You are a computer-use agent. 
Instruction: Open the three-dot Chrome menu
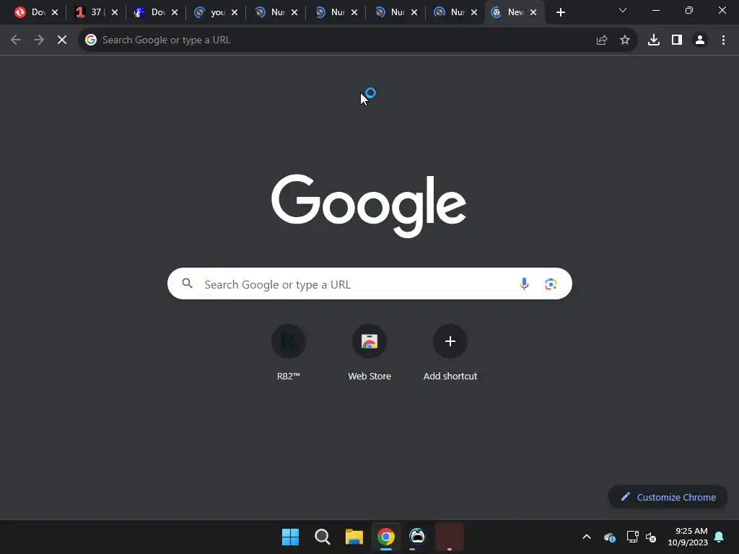coord(723,40)
